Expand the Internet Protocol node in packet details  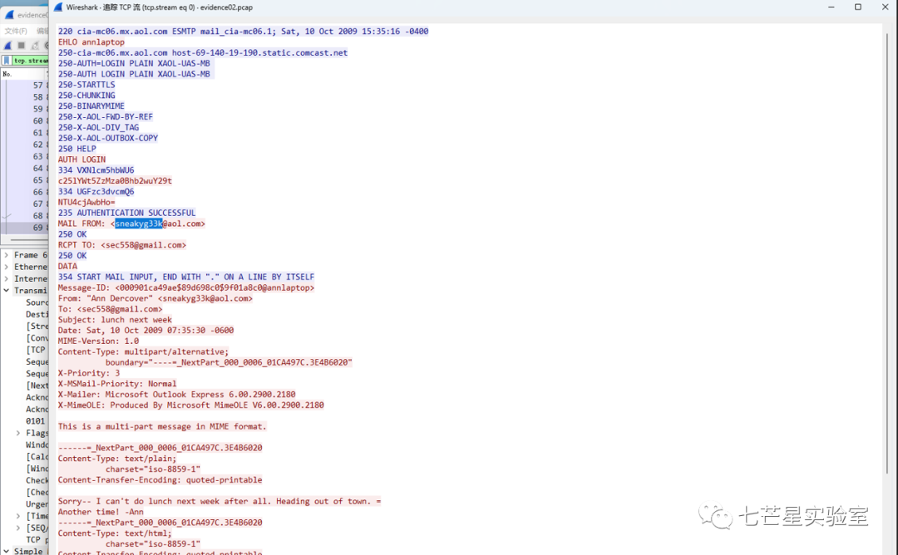click(7, 278)
